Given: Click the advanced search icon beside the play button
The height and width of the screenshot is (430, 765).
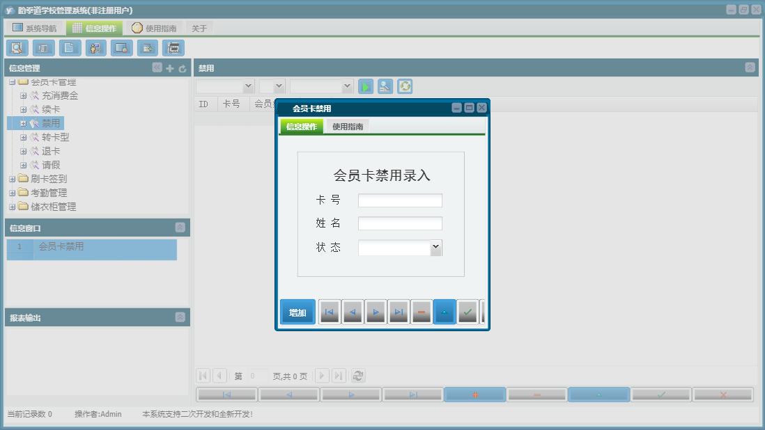Looking at the screenshot, I should tap(385, 86).
